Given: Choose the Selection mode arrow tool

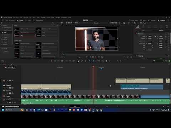Looking at the screenshot, I should pos(51,61).
